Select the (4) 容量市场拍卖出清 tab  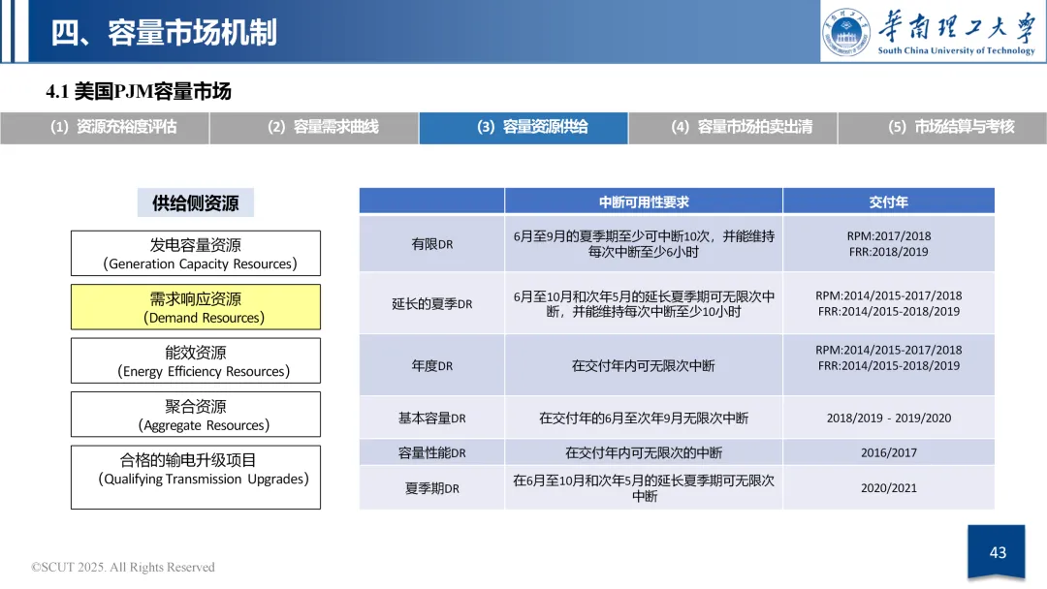(x=733, y=128)
